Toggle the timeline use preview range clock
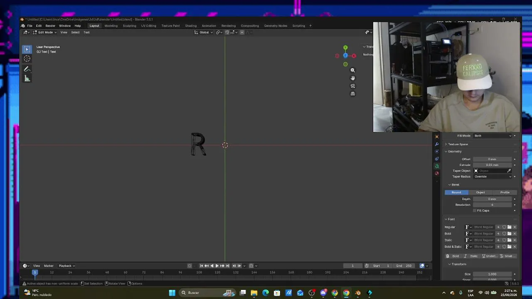 (x=367, y=266)
